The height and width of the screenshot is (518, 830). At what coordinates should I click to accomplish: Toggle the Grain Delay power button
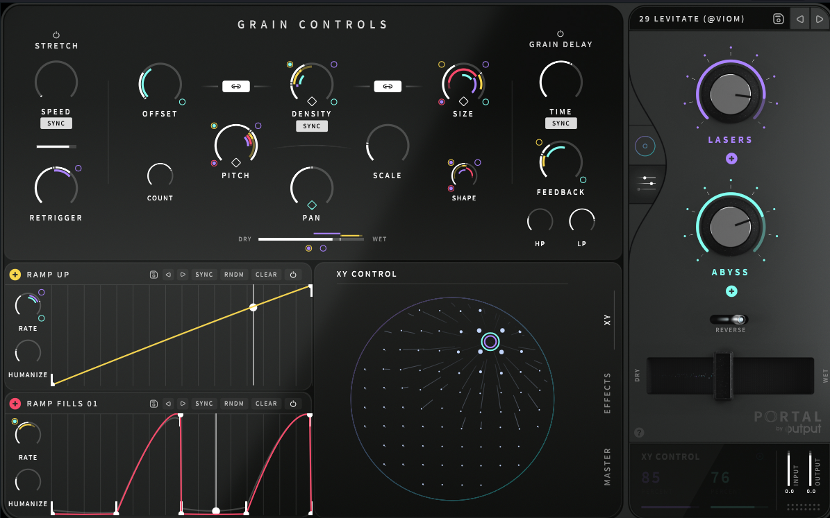561,33
